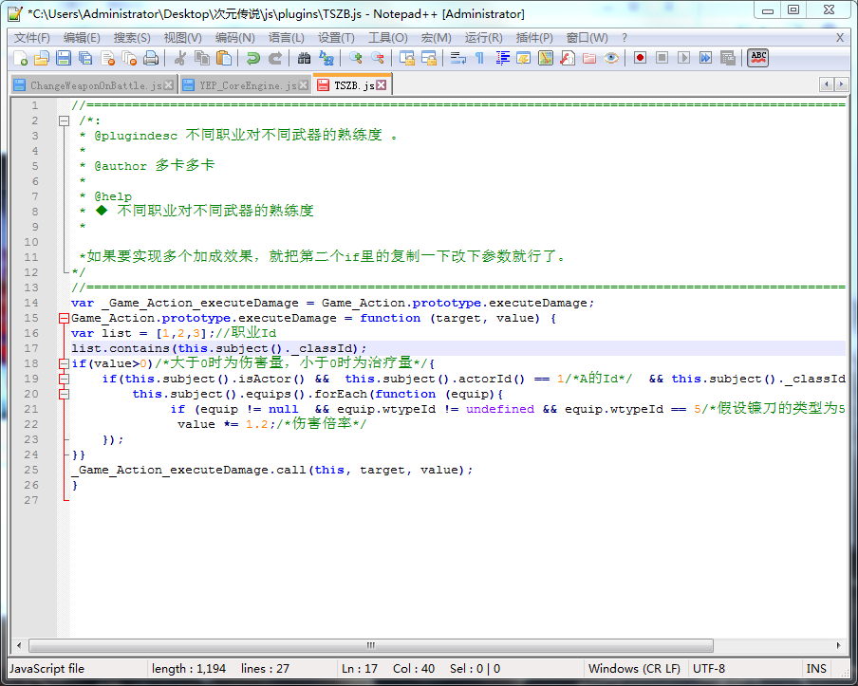Close the current document via toolbar
Image resolution: width=858 pixels, height=686 pixels.
(x=108, y=58)
